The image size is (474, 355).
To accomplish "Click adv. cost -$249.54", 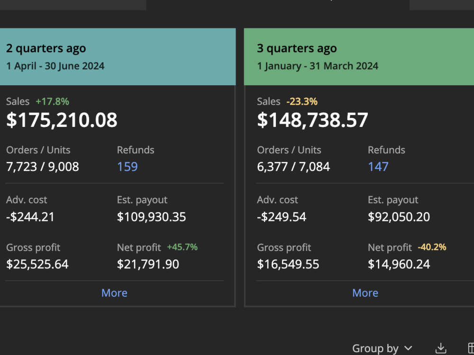I will click(x=282, y=217).
